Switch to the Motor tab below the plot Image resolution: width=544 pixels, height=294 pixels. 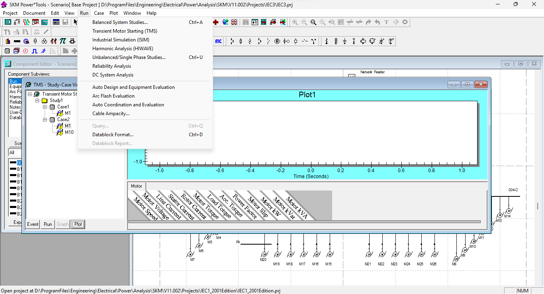pyautogui.click(x=137, y=186)
